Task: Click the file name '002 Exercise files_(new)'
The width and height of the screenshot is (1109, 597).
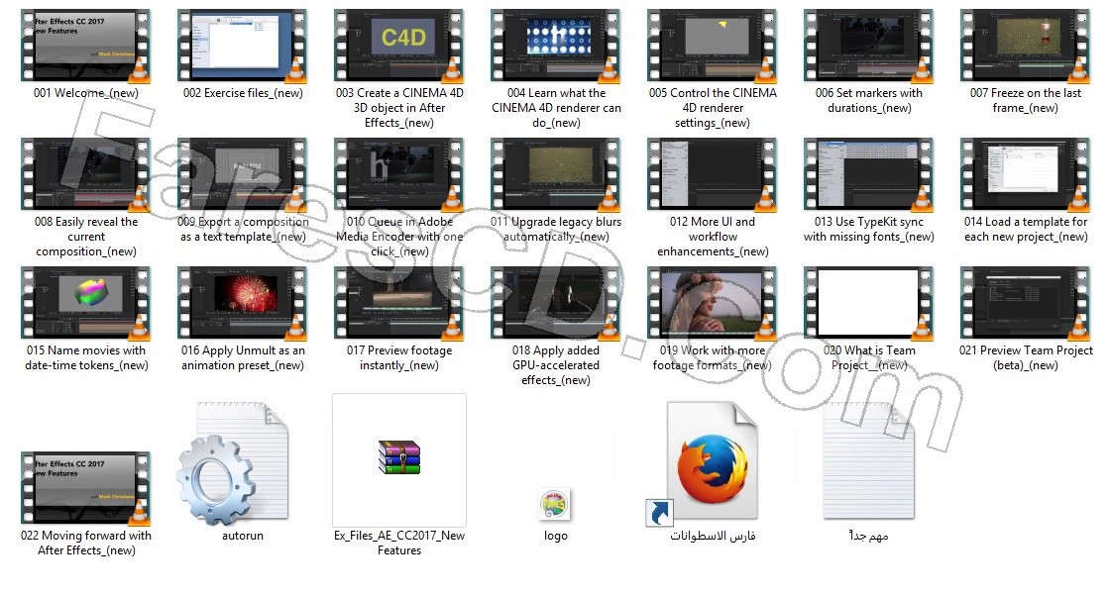Action: click(x=243, y=93)
